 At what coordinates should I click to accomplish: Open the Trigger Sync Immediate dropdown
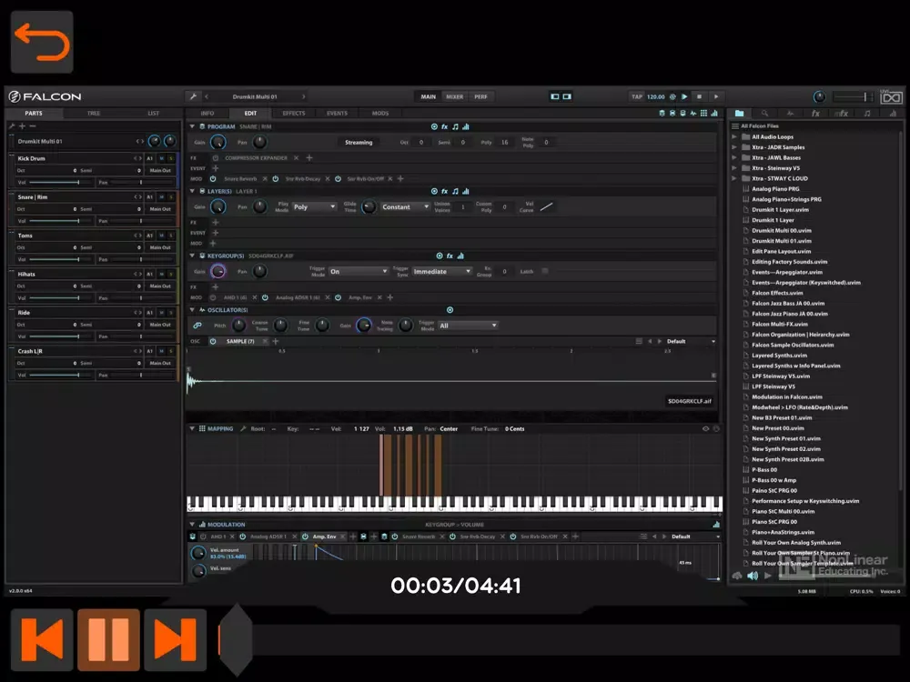[x=442, y=271]
